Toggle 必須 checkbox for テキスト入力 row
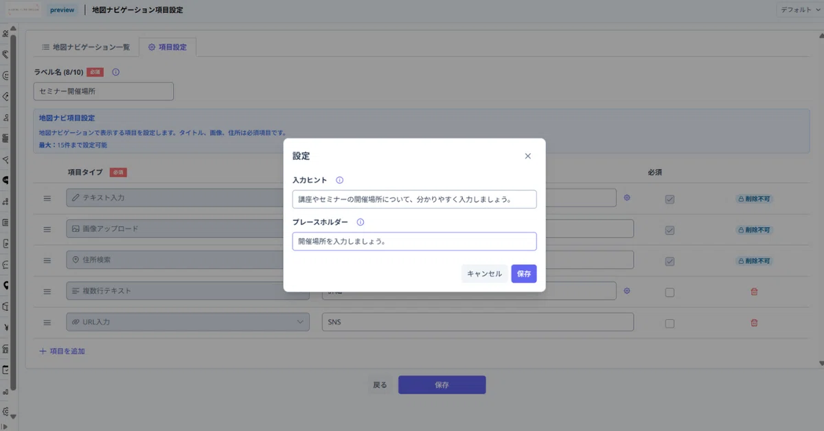The height and width of the screenshot is (431, 824). click(669, 199)
